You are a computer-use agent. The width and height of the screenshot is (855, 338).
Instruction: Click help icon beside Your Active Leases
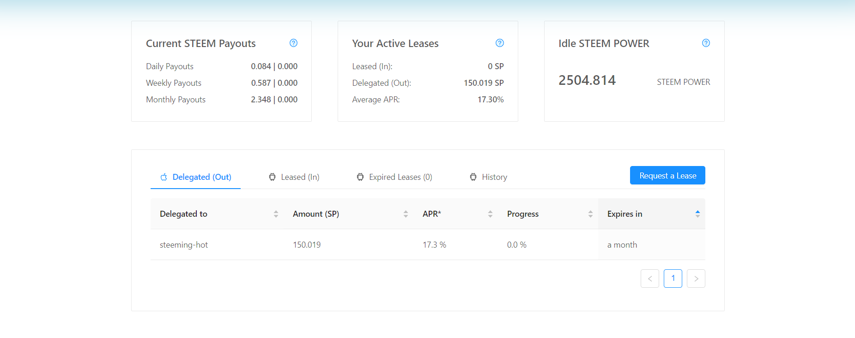coord(499,43)
